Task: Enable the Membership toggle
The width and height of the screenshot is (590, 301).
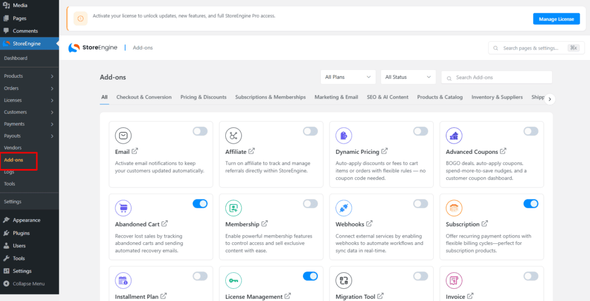Action: tap(311, 204)
